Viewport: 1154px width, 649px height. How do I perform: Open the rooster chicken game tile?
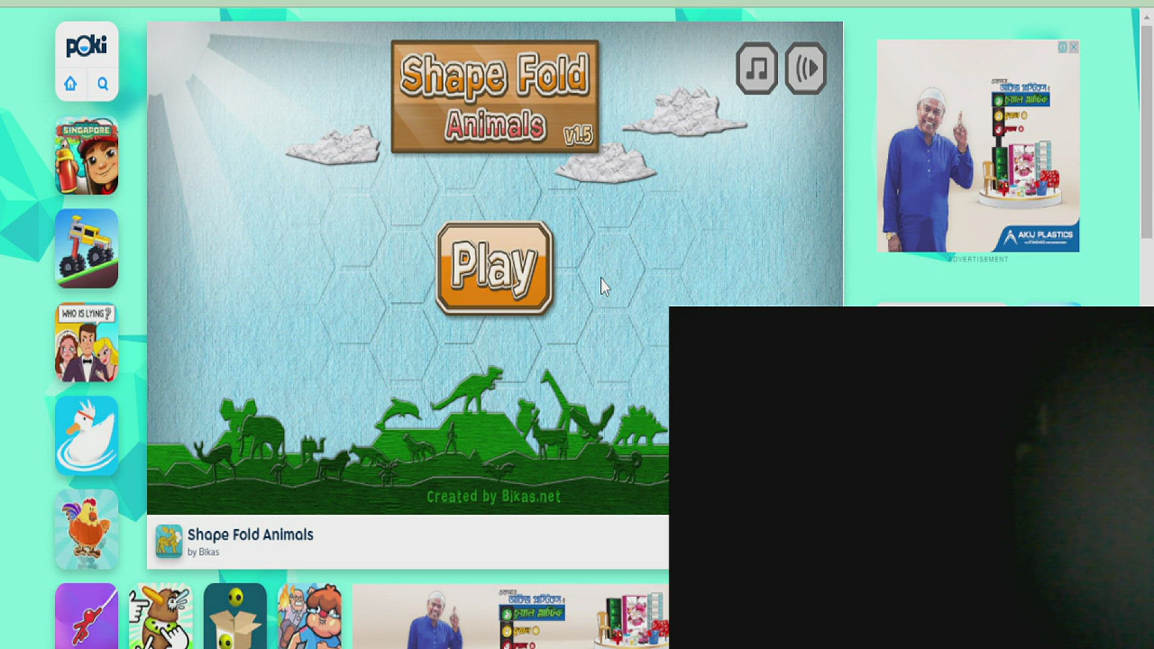(x=87, y=529)
